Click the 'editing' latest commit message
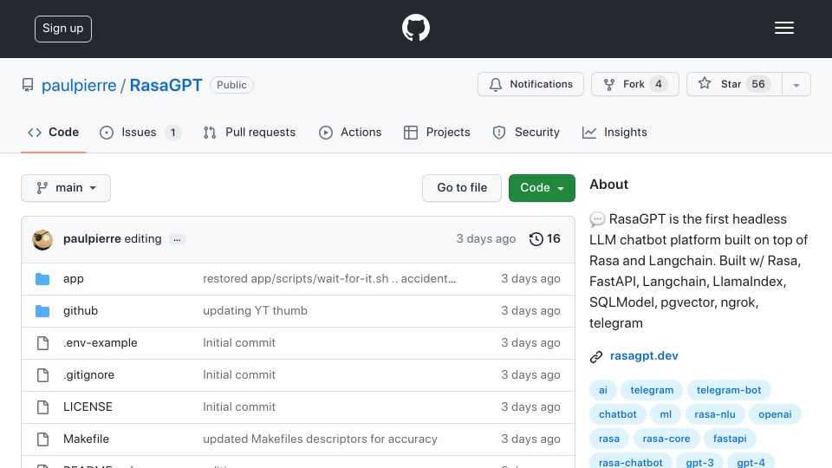 click(143, 239)
